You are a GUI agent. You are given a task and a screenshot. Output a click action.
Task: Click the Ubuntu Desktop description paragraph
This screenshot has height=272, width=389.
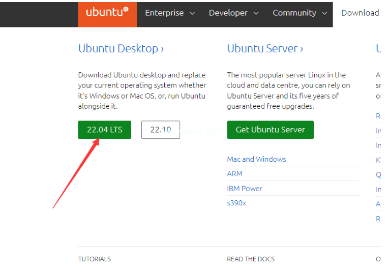(142, 90)
